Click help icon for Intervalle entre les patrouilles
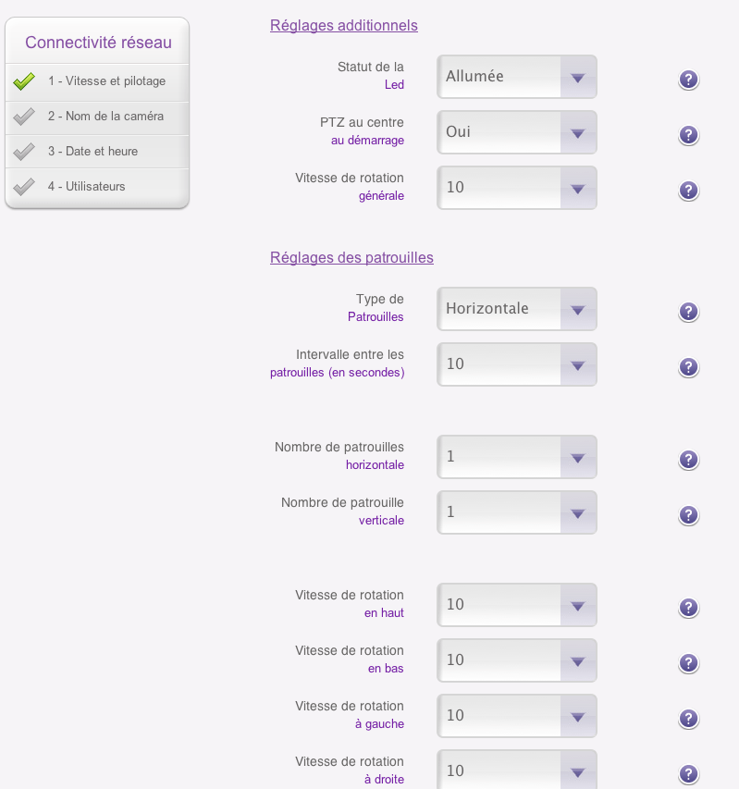 tap(688, 367)
